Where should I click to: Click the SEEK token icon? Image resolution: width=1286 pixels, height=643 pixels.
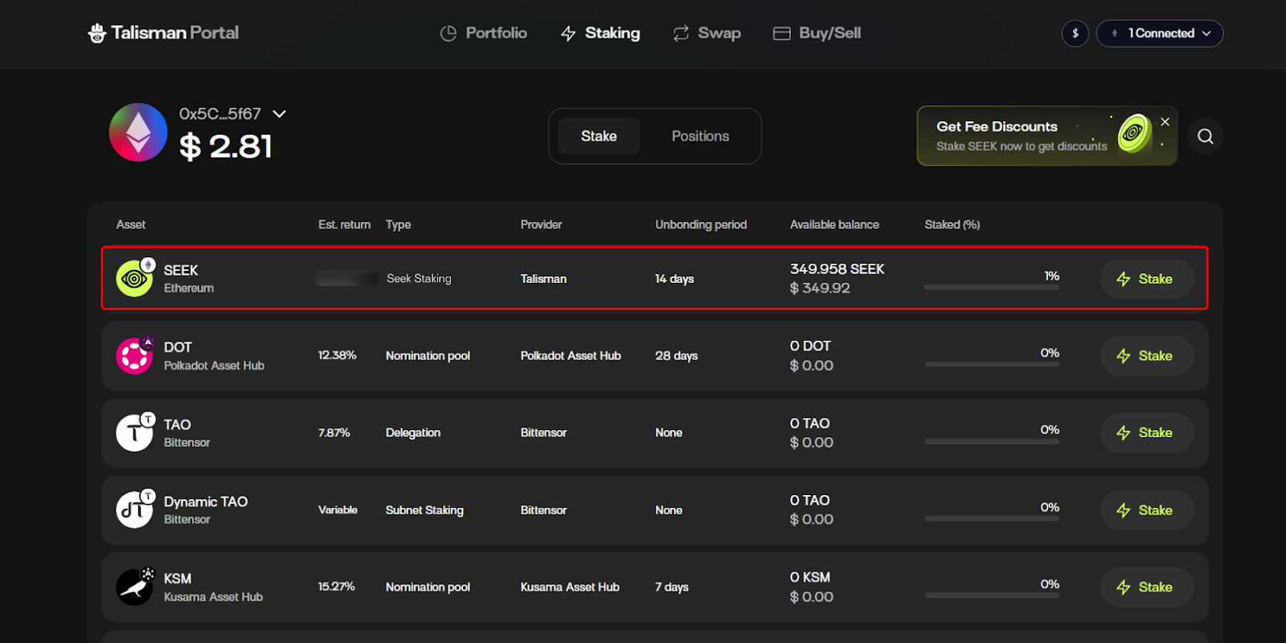click(x=134, y=279)
